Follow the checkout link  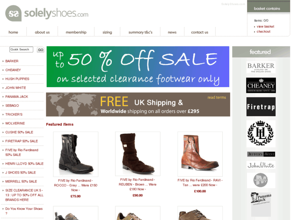coord(263,31)
